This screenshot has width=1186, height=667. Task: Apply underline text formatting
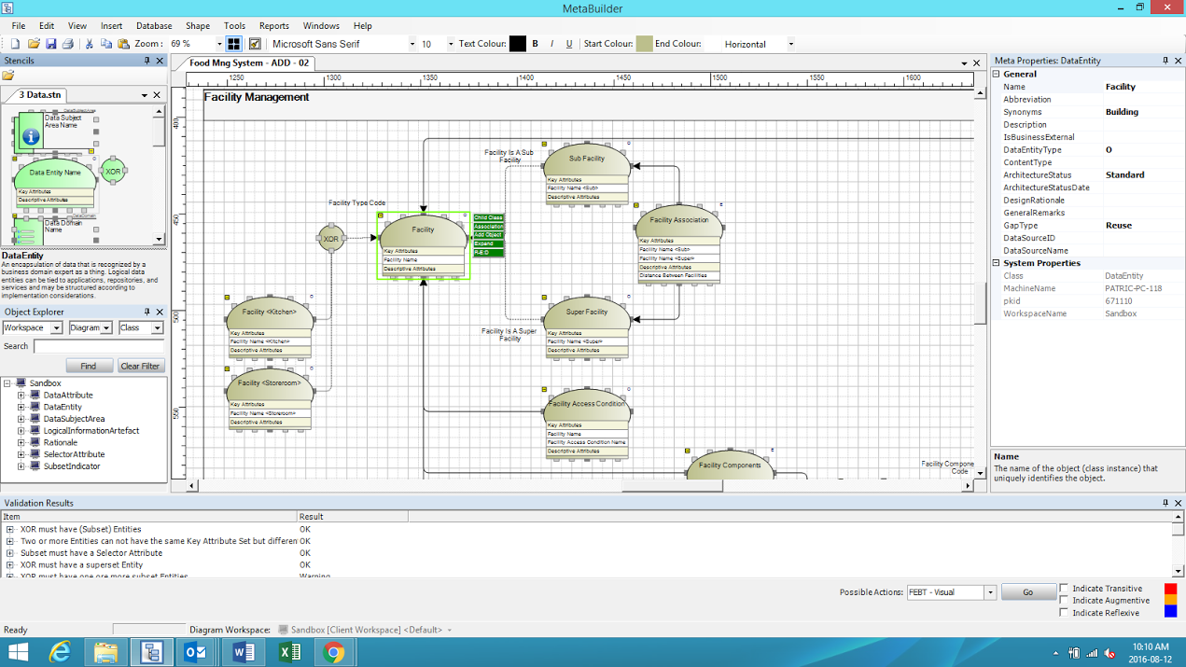click(x=569, y=44)
